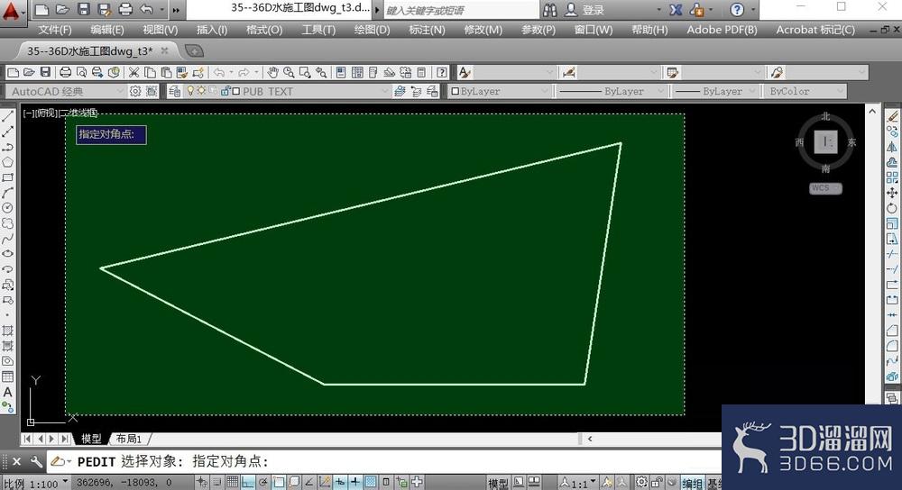
Task: Open the Layer Properties Manager icon
Action: coord(175,91)
